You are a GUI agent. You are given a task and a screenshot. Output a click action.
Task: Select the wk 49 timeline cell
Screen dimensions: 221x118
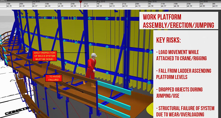[x=64, y=6]
